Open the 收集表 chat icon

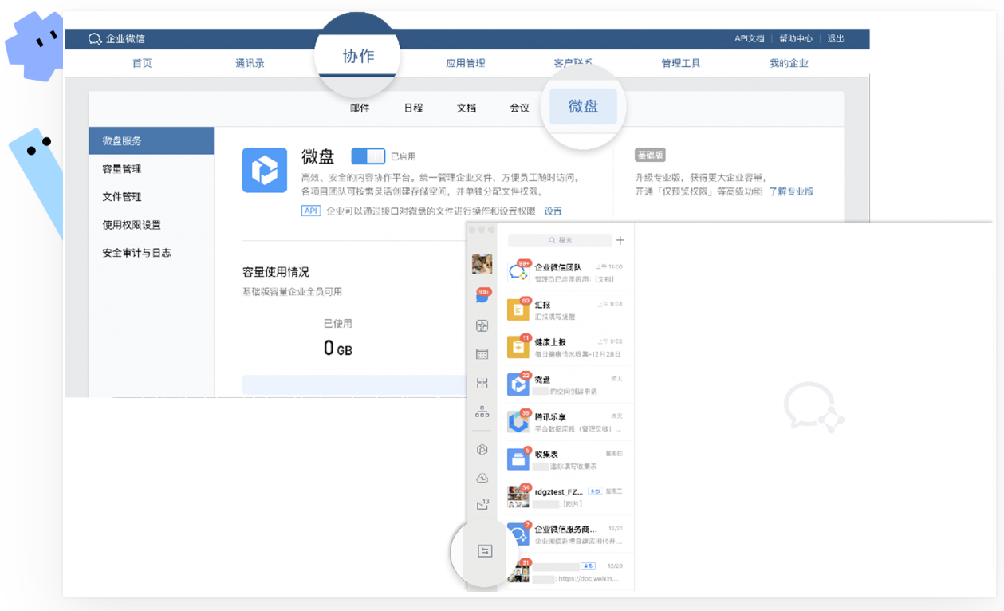(518, 459)
